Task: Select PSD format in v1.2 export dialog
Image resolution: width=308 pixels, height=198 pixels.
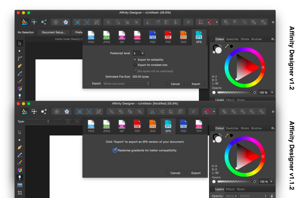Action: point(153,37)
